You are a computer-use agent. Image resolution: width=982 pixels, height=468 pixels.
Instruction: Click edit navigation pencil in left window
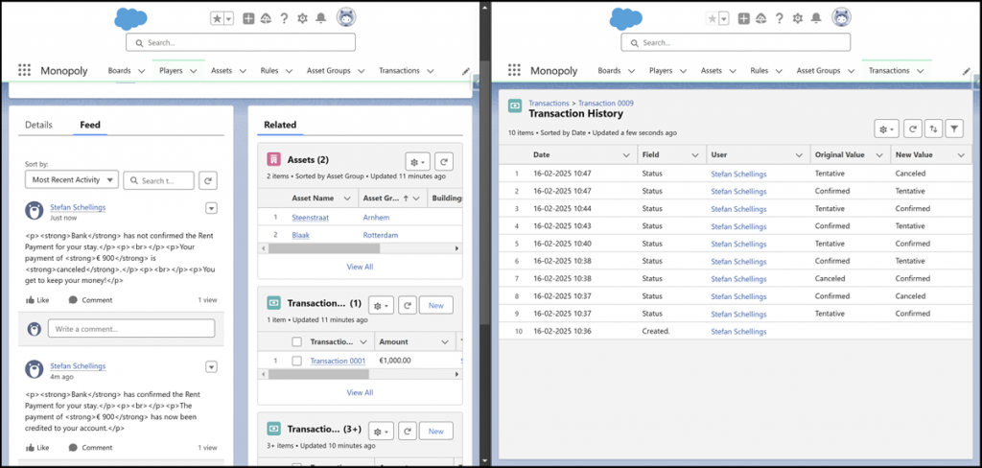point(466,71)
